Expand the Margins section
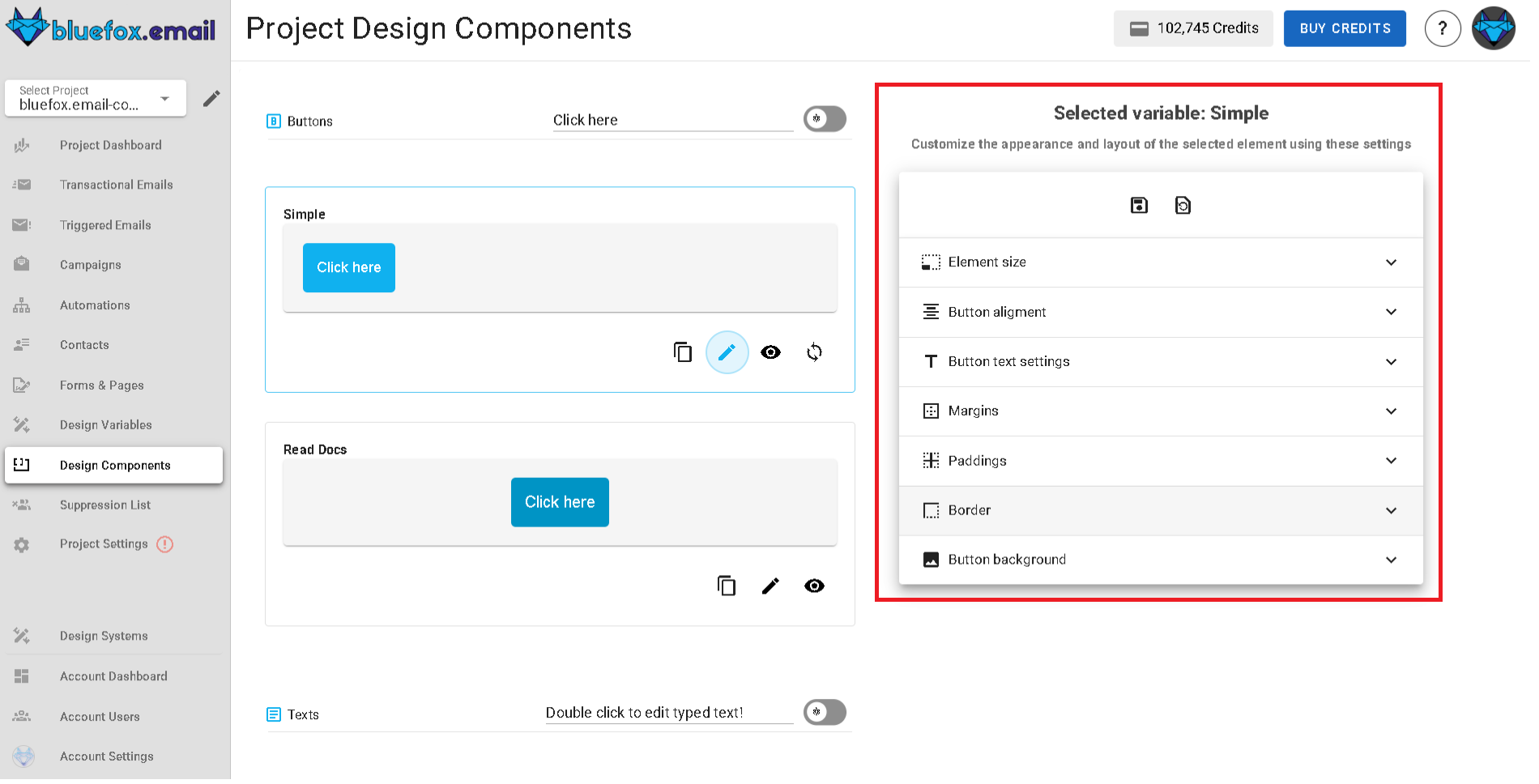 pyautogui.click(x=1161, y=412)
